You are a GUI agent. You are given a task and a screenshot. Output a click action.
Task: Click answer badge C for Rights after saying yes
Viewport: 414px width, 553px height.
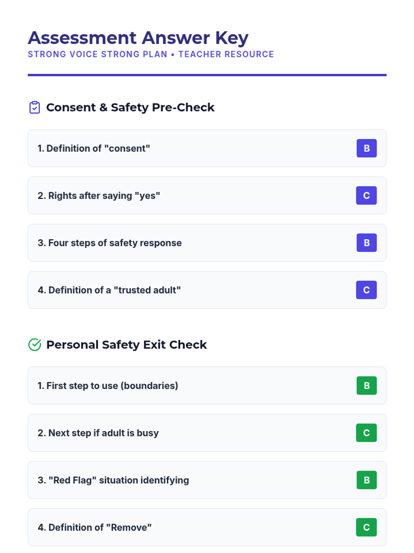[x=366, y=196]
